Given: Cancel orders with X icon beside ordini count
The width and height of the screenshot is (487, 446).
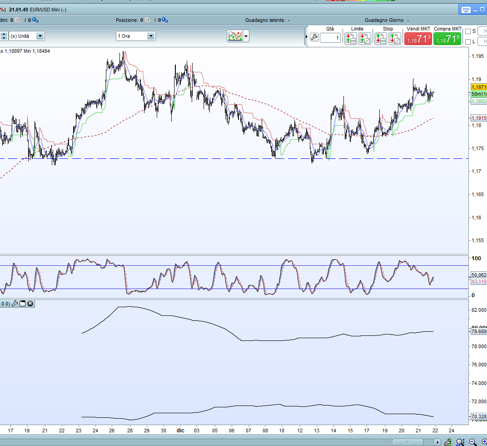Looking at the screenshot, I should (18, 20).
